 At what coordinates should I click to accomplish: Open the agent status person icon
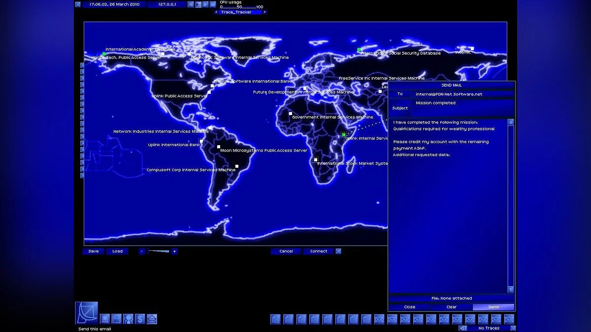click(x=128, y=319)
